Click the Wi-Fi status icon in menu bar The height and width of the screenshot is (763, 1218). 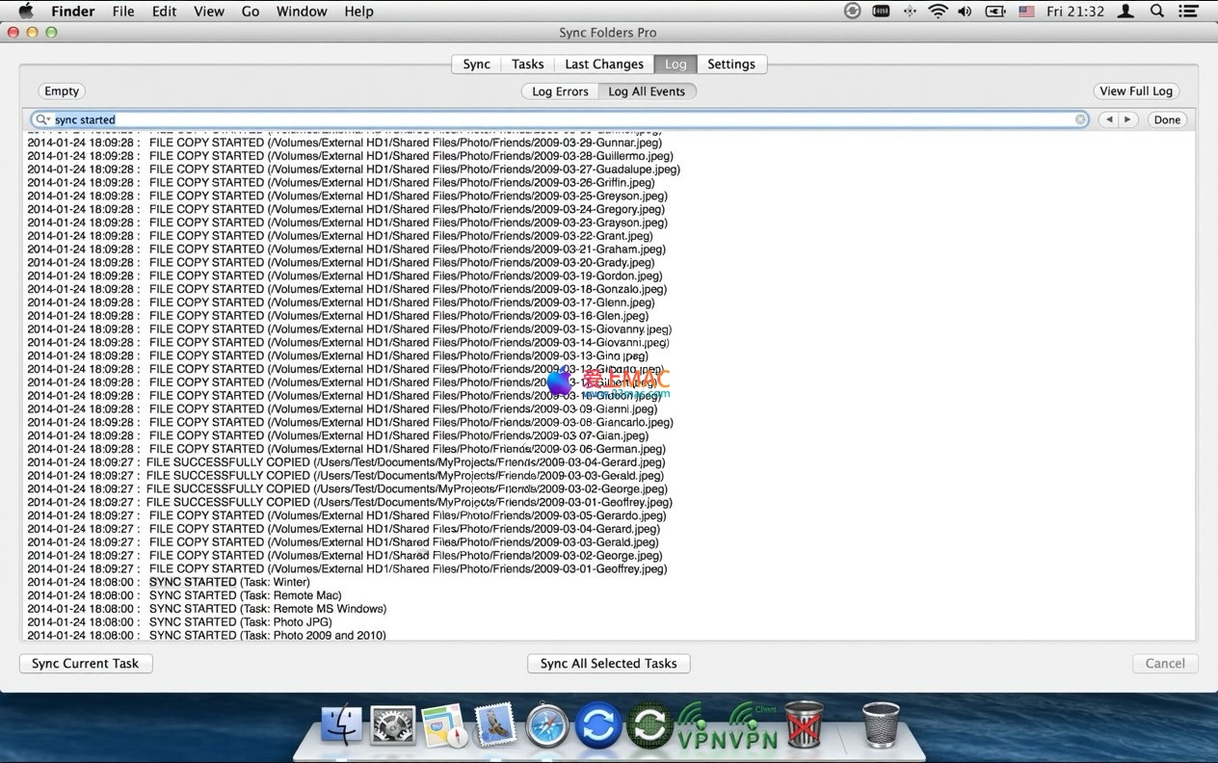938,12
